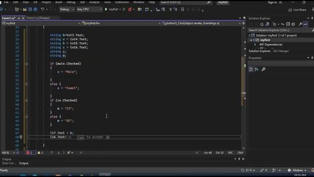Click the vertical scrollbar of the code editor
The image size is (314, 177).
[x=243, y=88]
